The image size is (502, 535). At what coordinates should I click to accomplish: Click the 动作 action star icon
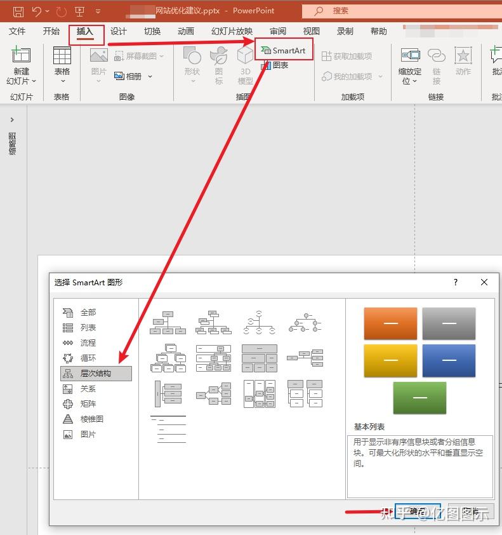pos(463,55)
